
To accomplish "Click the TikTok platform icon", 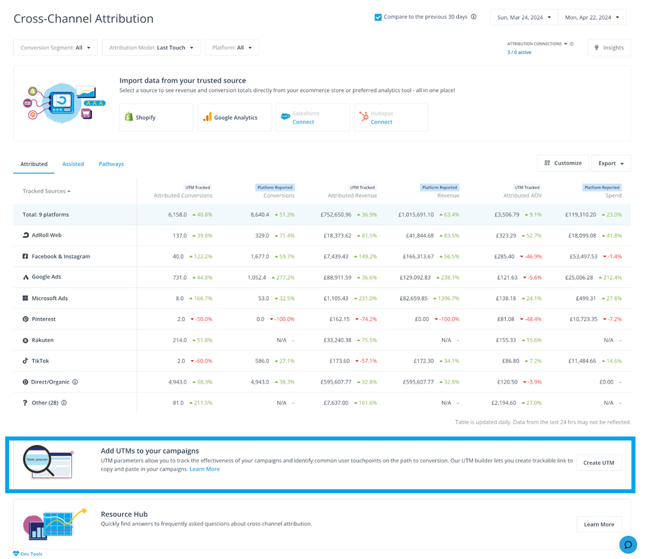I will click(x=25, y=361).
